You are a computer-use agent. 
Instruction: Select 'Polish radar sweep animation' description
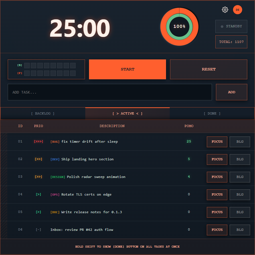tap(96, 177)
